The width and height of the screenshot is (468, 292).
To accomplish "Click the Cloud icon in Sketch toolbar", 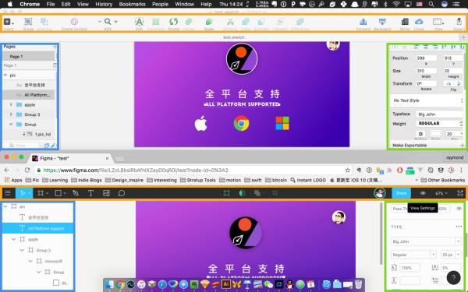I will (419, 22).
